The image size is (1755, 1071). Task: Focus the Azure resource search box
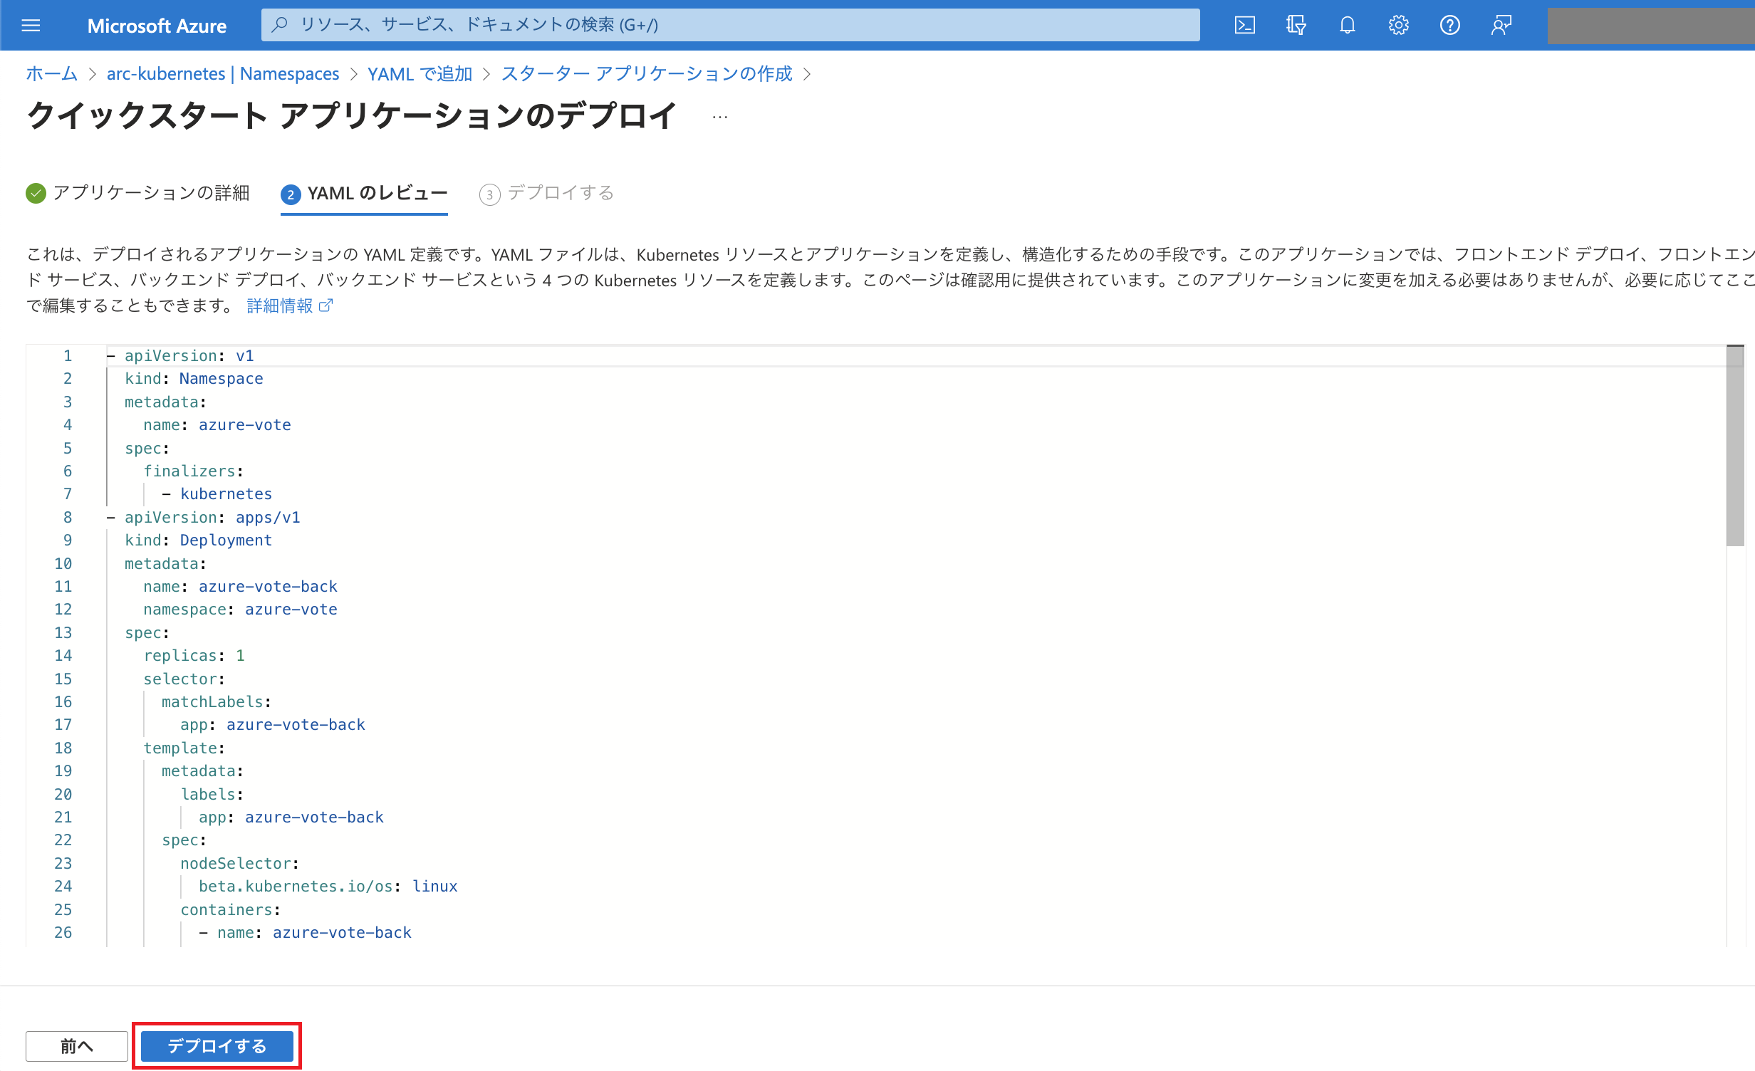click(x=730, y=25)
